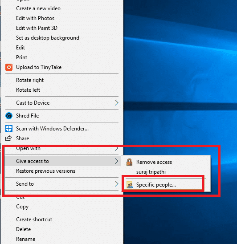Choose Rotate left

(28, 90)
